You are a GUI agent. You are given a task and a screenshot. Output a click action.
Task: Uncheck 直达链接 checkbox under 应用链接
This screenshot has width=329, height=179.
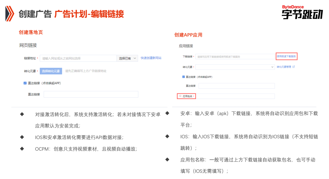pyautogui.click(x=183, y=77)
